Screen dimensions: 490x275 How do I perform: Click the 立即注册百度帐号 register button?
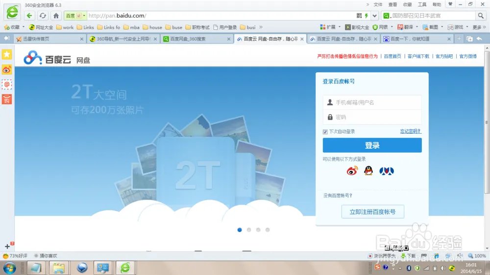click(372, 212)
